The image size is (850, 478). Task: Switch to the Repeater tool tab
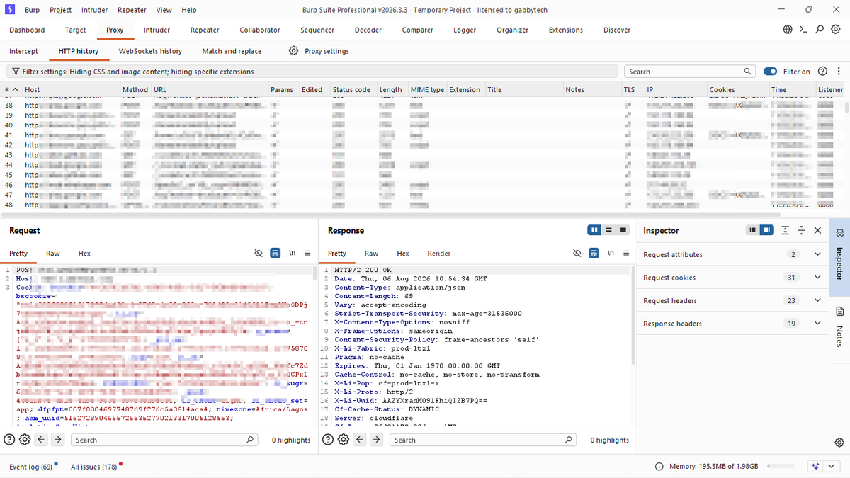(205, 30)
